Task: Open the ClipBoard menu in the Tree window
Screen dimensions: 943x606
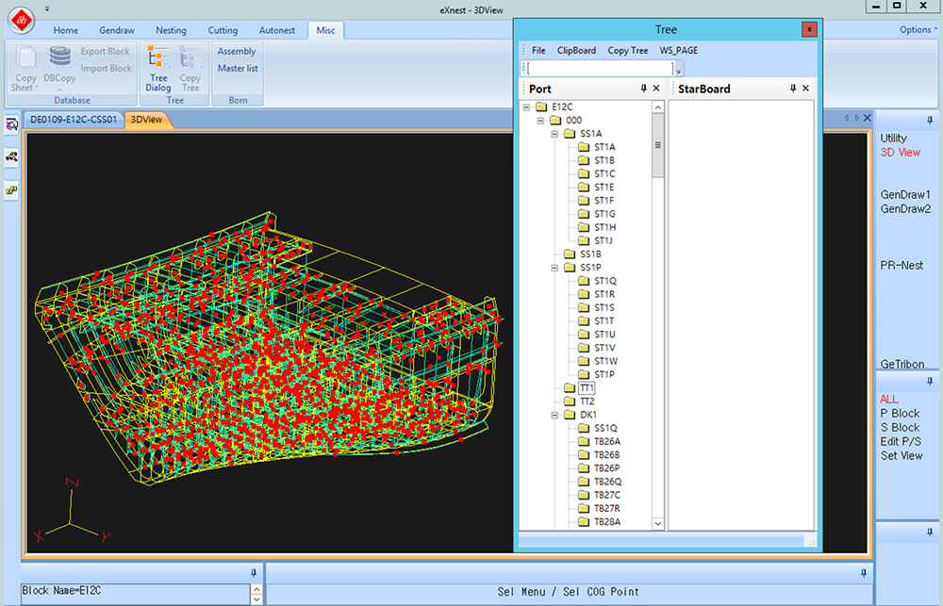Action: pyautogui.click(x=576, y=51)
